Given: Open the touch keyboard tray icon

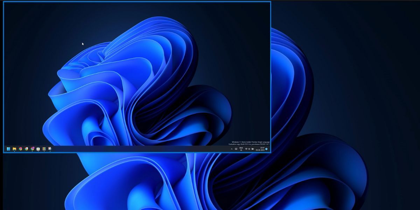Looking at the screenshot, I should pos(236,149).
